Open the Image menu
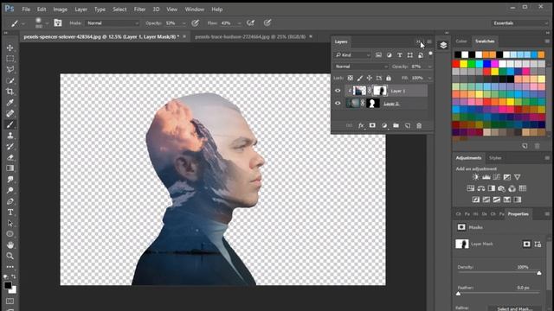554x311 pixels. pyautogui.click(x=60, y=10)
